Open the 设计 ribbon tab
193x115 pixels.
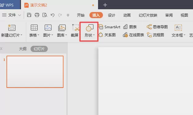(x=112, y=15)
